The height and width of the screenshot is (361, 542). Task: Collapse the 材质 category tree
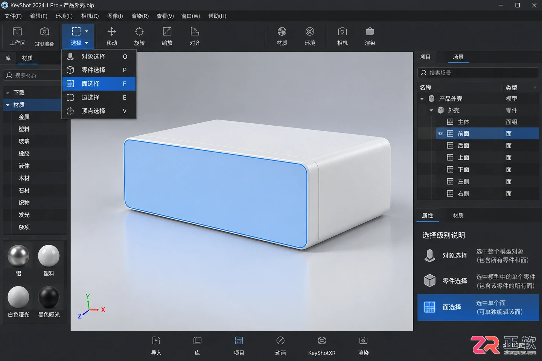[x=8, y=105]
